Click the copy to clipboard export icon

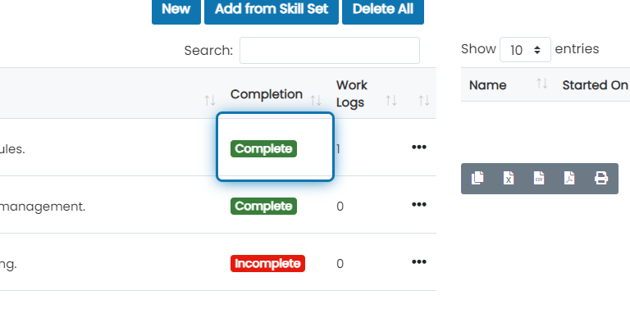click(477, 178)
